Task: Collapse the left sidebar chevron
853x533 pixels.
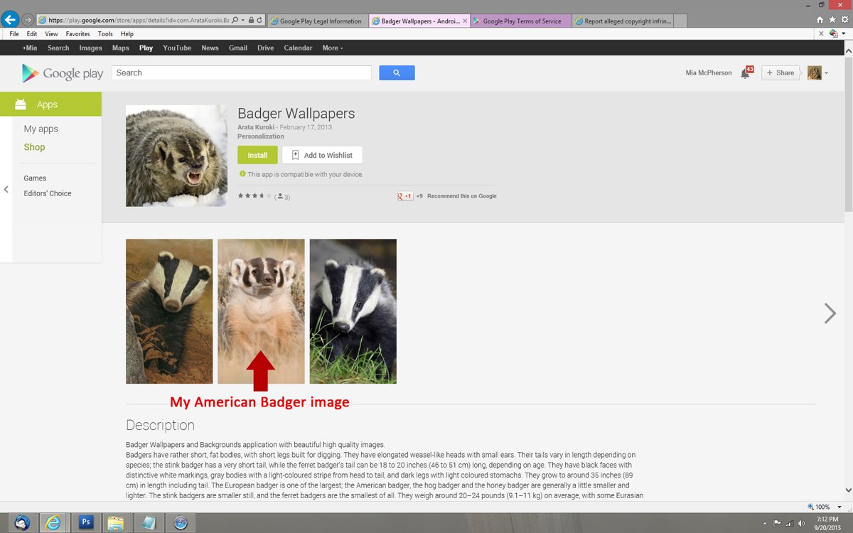Action: pyautogui.click(x=6, y=189)
